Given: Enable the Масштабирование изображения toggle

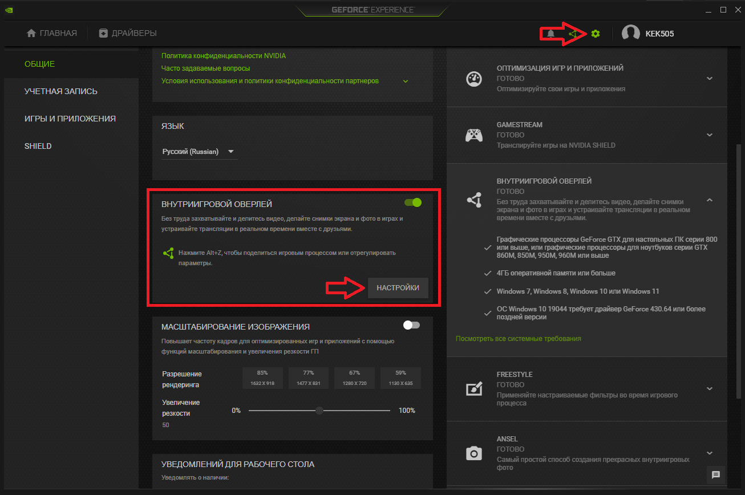Looking at the screenshot, I should [411, 325].
